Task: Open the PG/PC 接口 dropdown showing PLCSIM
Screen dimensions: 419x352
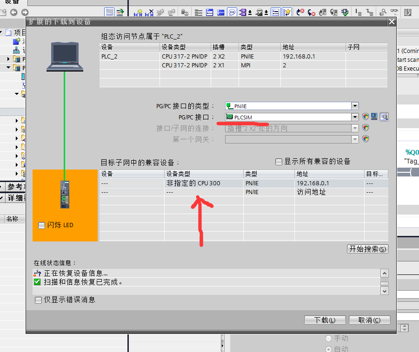Action: [355, 117]
